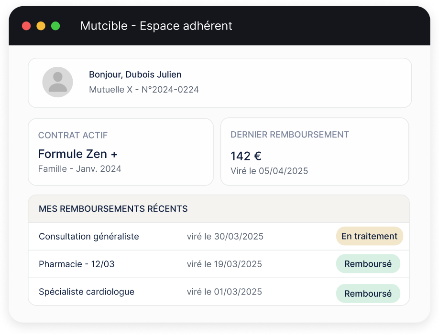This screenshot has height=334, width=439.
Task: Click the DERNIER REMBOURSEMENT heading
Action: point(290,135)
